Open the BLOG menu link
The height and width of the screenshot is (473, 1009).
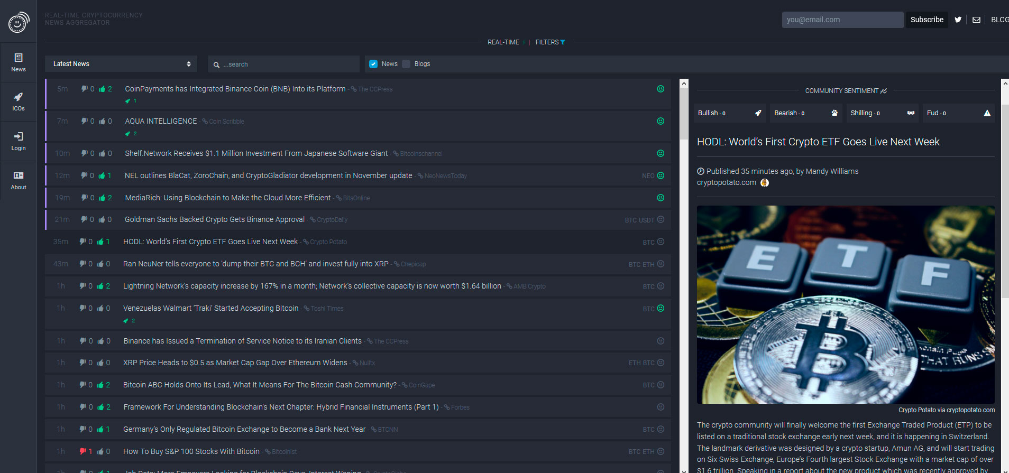click(999, 20)
